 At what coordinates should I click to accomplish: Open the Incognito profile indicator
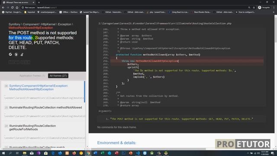pos(264,8)
